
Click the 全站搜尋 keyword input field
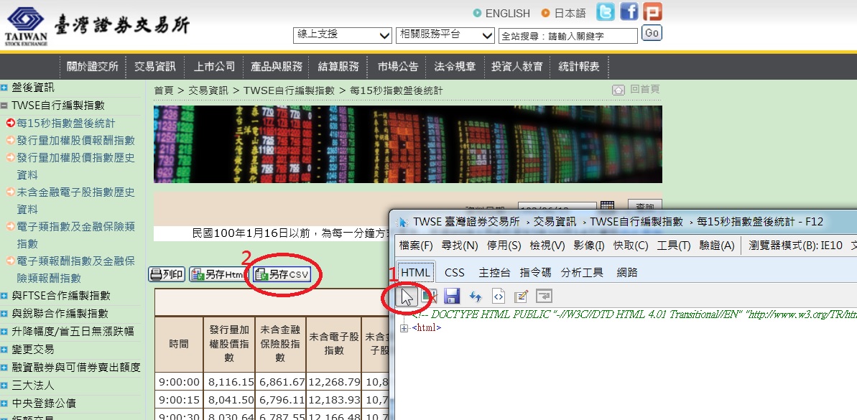[568, 36]
